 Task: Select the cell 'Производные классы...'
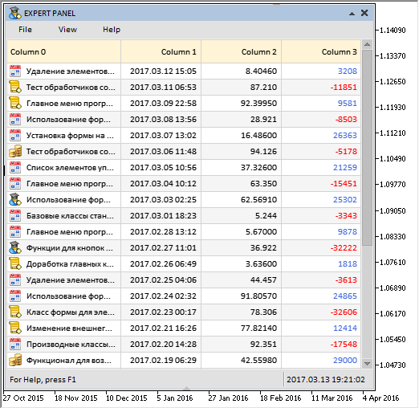click(63, 345)
